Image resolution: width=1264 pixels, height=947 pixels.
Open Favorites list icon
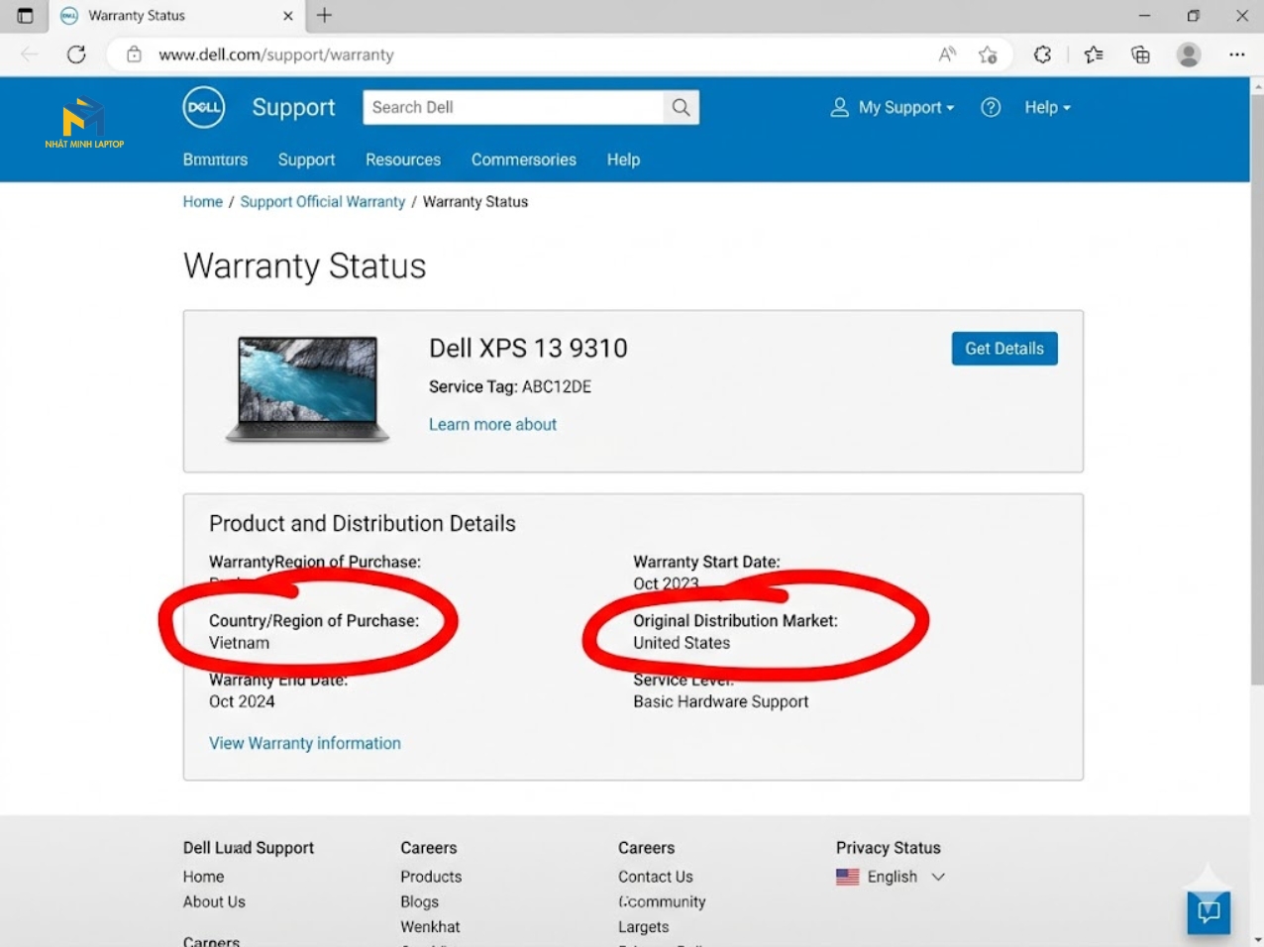1094,54
